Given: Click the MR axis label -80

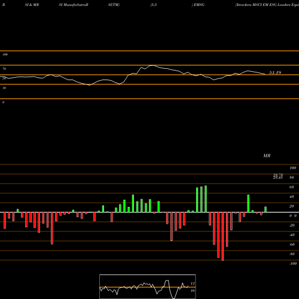Looking at the screenshot, I should 292,254.
